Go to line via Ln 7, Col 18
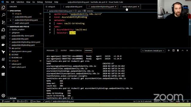Viewport: 191px width, 107px height. (142, 101)
